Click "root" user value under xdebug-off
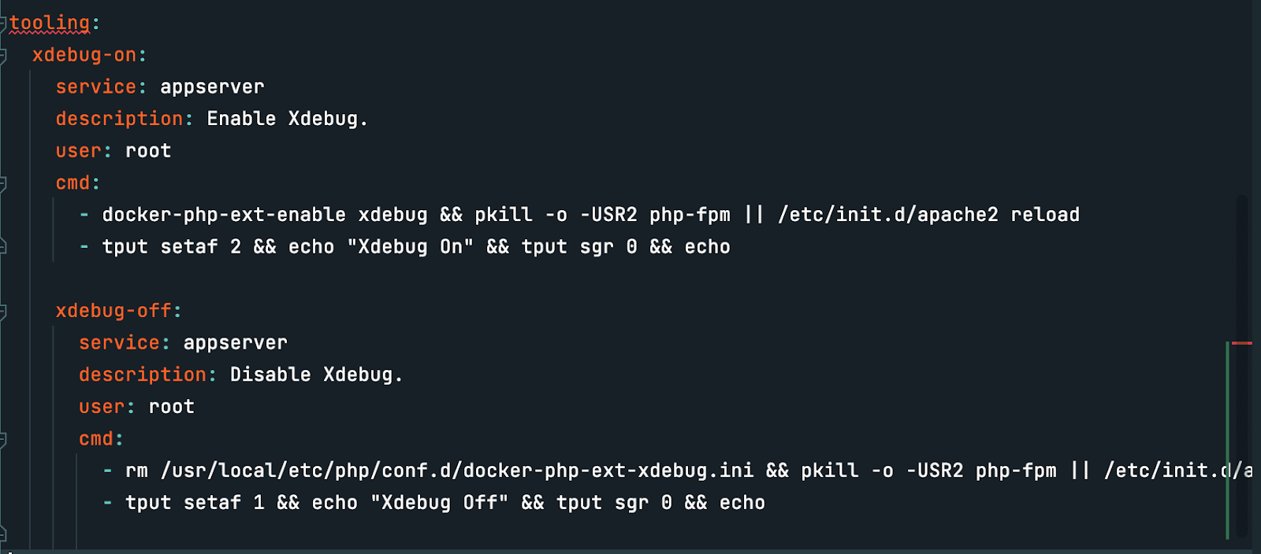This screenshot has height=554, width=1261. (x=171, y=407)
